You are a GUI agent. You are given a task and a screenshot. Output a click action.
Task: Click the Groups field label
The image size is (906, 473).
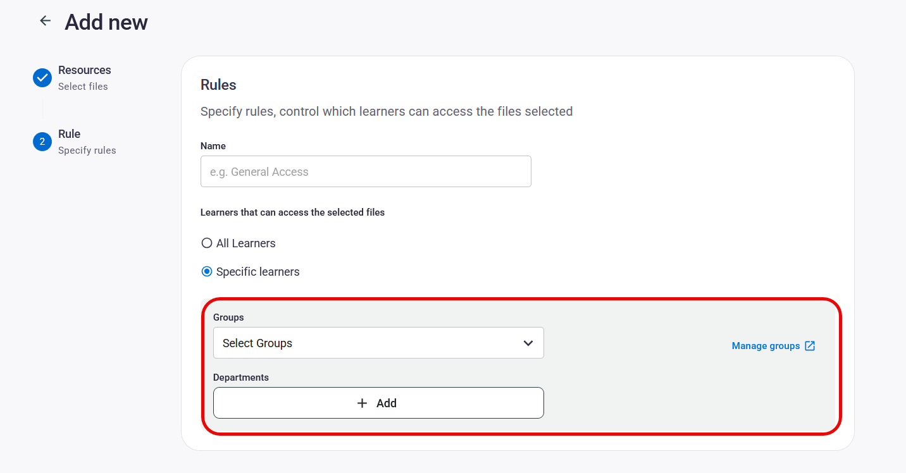(x=228, y=317)
